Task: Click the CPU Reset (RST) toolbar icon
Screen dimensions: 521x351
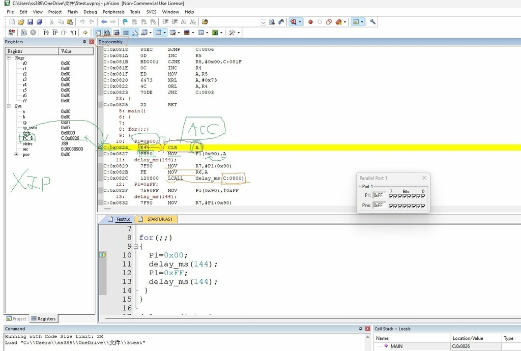Action: (12, 33)
